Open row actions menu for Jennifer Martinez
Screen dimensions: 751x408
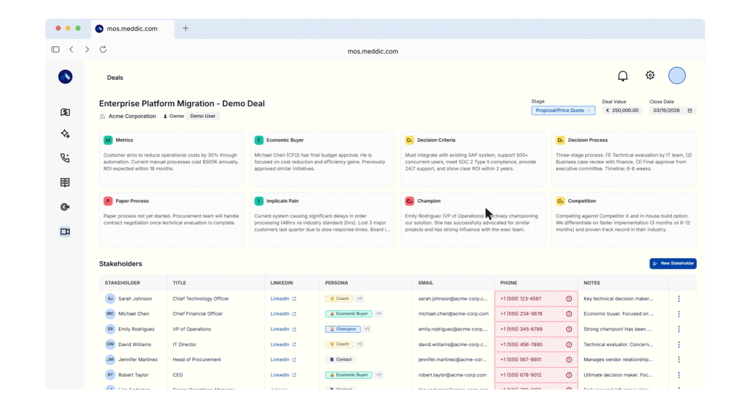click(679, 359)
